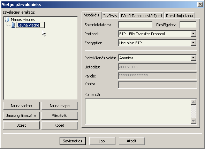Click the Kopēt button
The width and height of the screenshot is (205, 149).
click(60, 125)
